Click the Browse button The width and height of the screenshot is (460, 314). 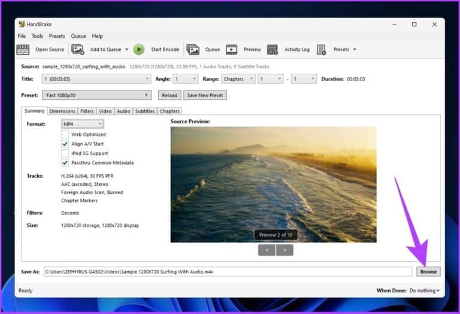pos(428,271)
